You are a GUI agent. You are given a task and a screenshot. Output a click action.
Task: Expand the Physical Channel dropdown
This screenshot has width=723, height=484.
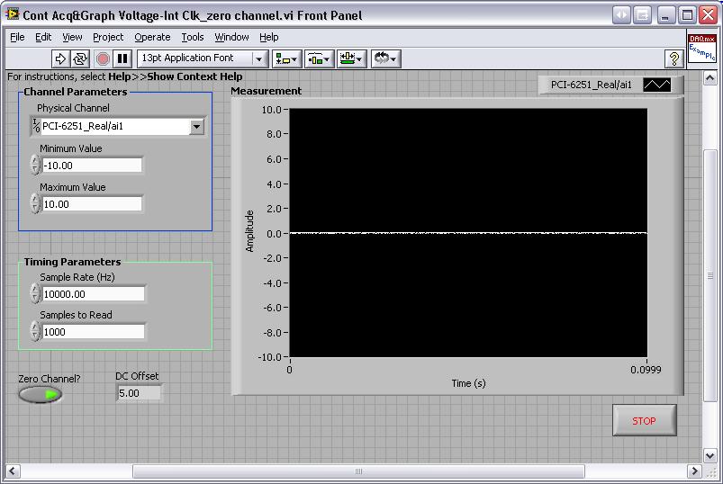pyautogui.click(x=197, y=127)
